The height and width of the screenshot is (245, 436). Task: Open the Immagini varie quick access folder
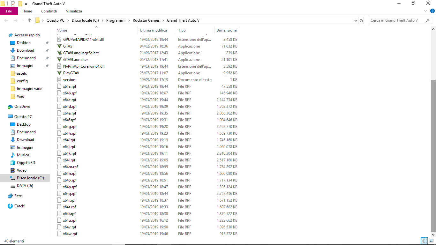tap(29, 89)
